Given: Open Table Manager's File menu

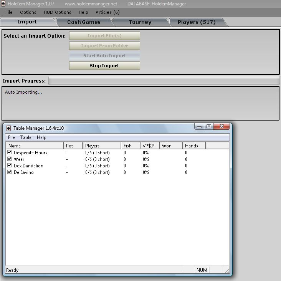Looking at the screenshot, I should point(11,137).
